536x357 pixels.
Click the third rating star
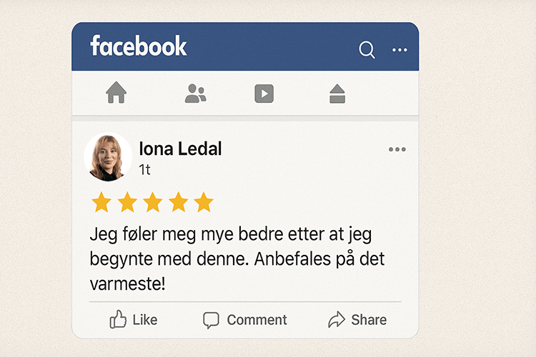tap(153, 202)
